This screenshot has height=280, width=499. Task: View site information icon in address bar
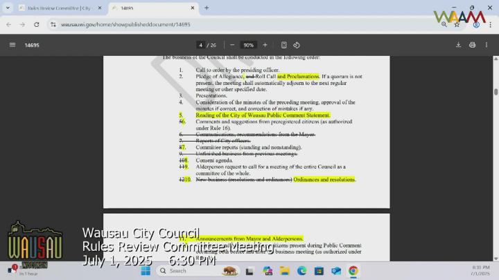tap(53, 24)
